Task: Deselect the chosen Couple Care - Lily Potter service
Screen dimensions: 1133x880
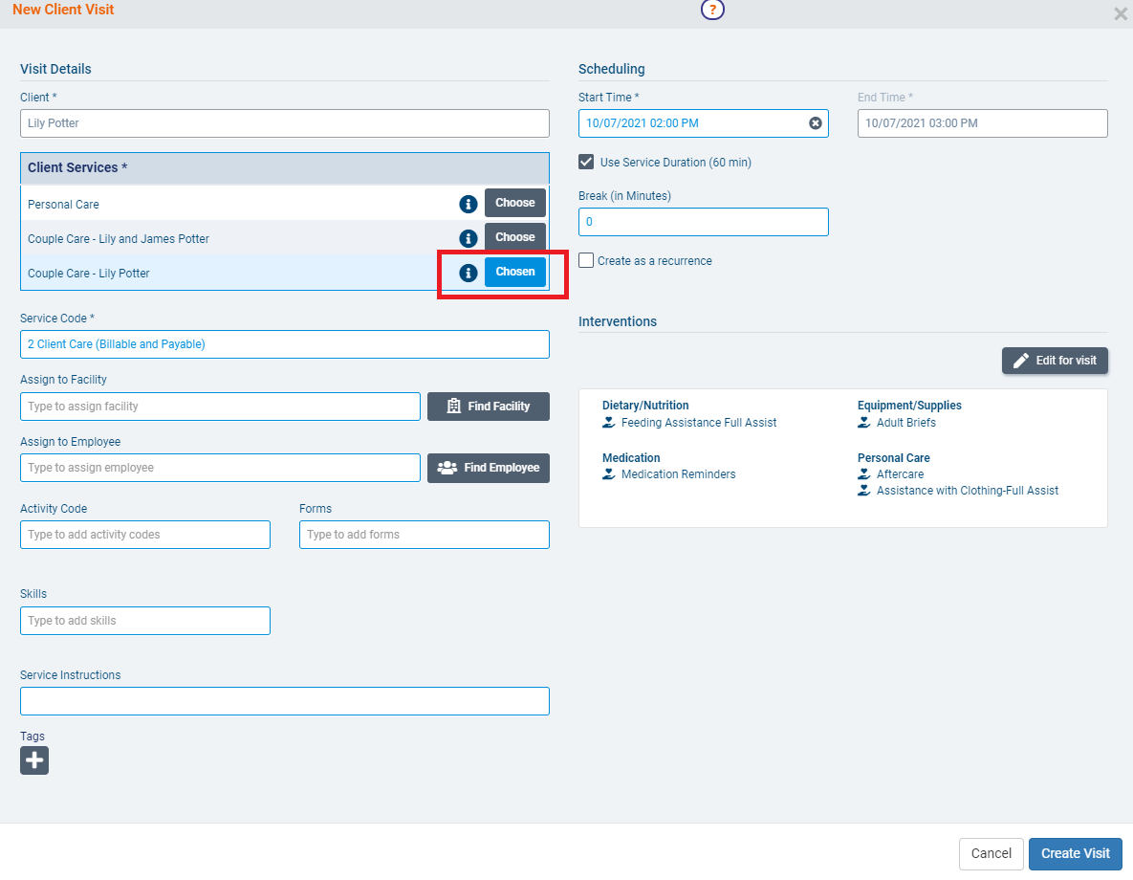Action: tap(514, 272)
